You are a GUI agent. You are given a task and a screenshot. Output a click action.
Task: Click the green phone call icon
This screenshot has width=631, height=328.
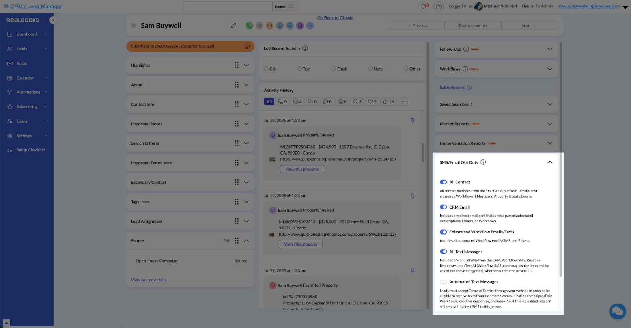pos(249,26)
